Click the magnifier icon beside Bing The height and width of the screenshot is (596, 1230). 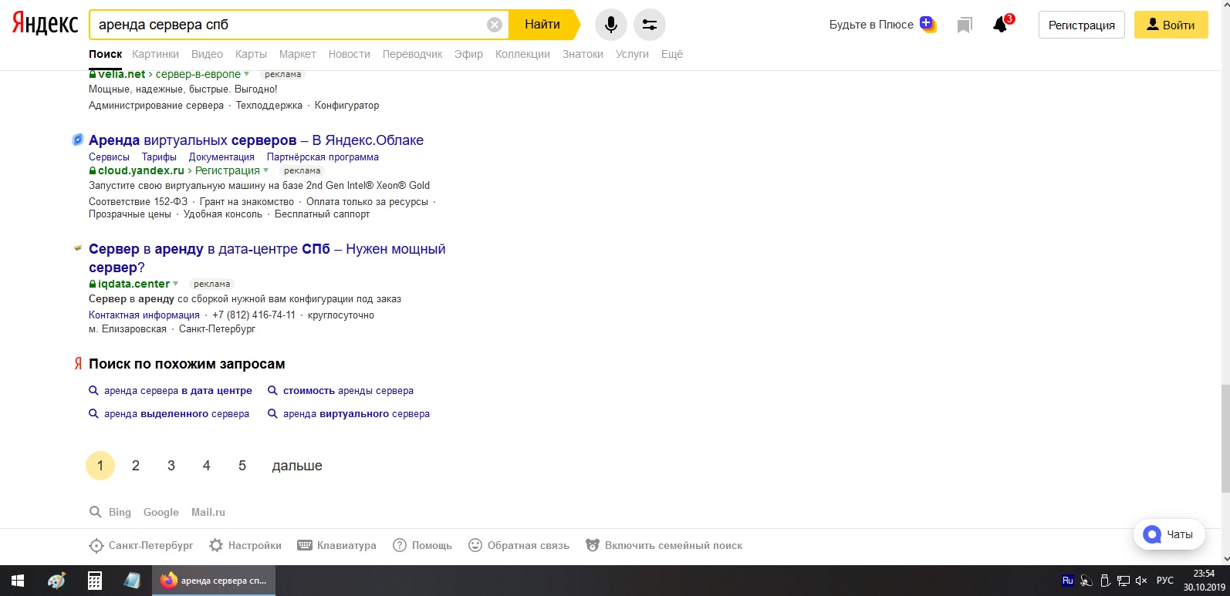[96, 512]
